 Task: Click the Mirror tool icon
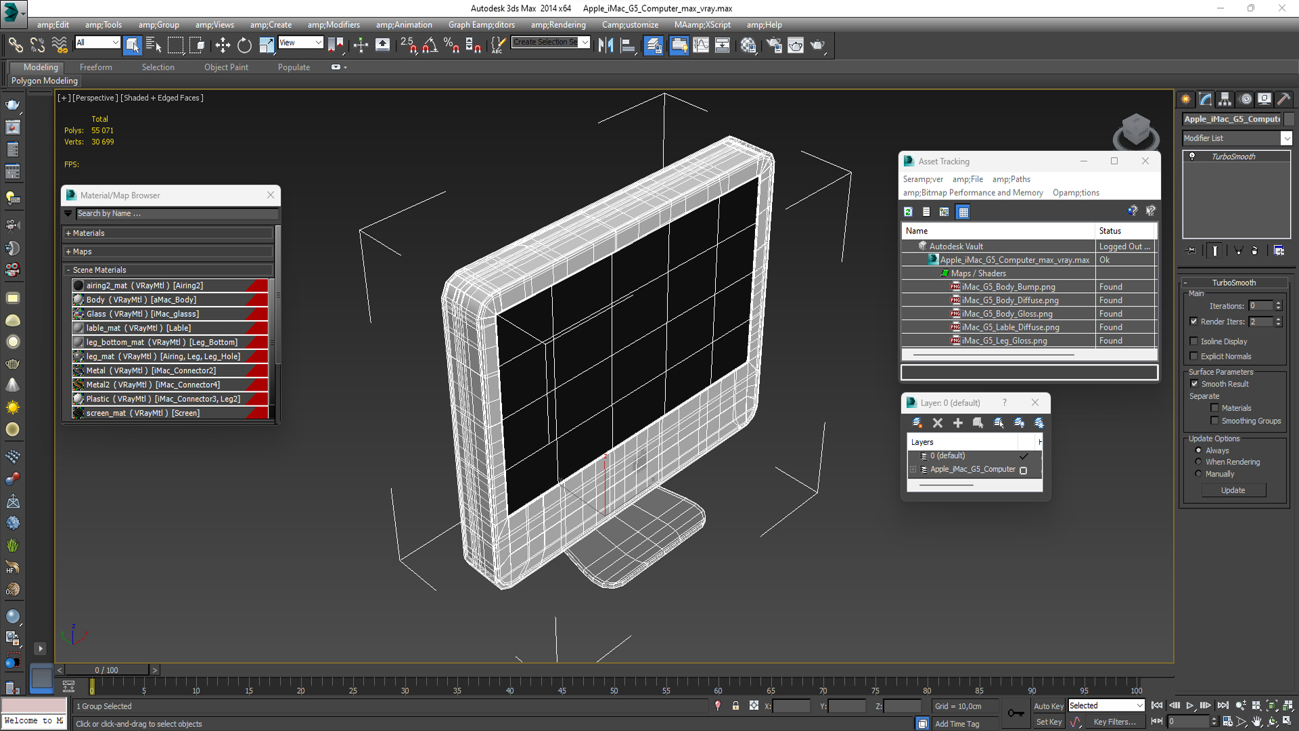click(606, 45)
